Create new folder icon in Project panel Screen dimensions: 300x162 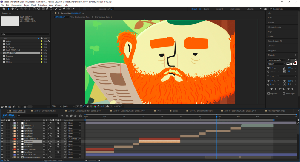(x=6, y=107)
